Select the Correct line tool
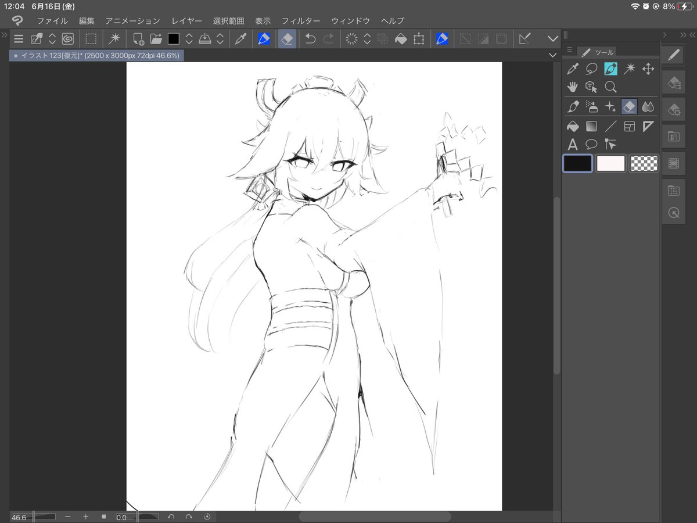The image size is (697, 523). [610, 144]
